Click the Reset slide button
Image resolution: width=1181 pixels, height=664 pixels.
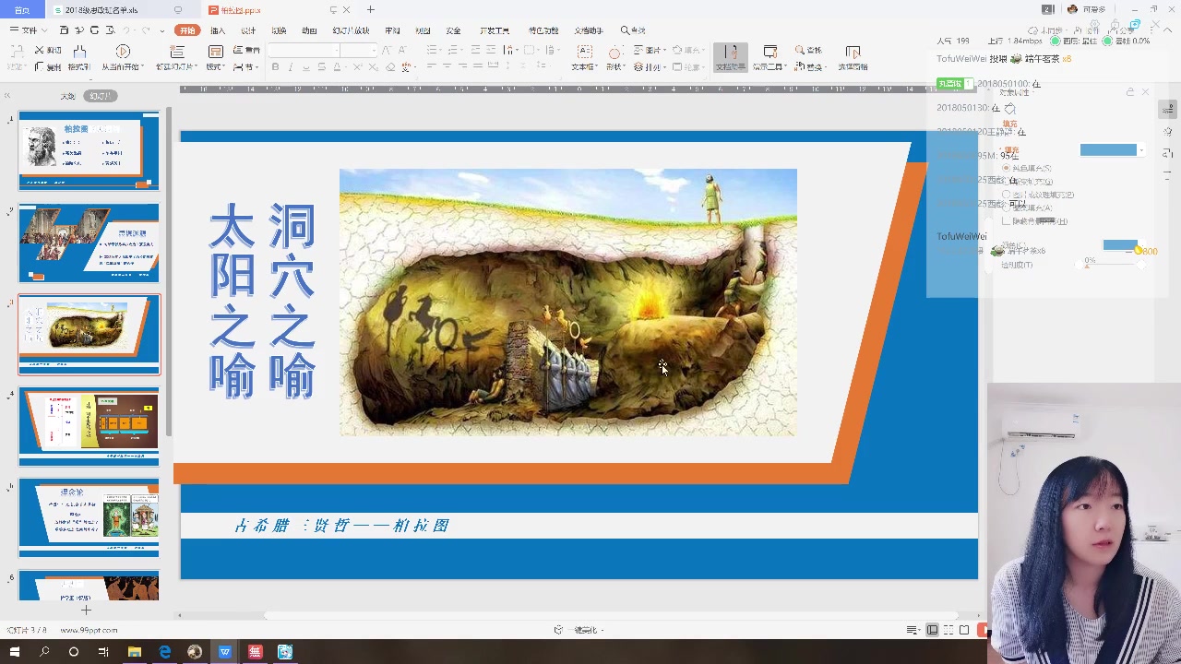pos(247,50)
